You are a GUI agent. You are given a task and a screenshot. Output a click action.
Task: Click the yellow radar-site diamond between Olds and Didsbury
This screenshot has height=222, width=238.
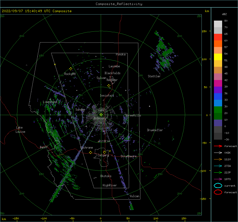pos(101,115)
